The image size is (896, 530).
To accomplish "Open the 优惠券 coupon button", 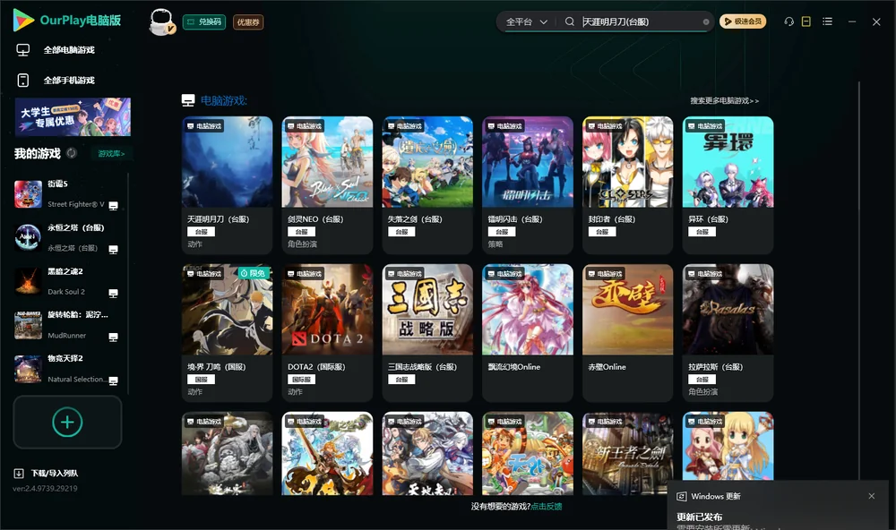I will (x=248, y=21).
